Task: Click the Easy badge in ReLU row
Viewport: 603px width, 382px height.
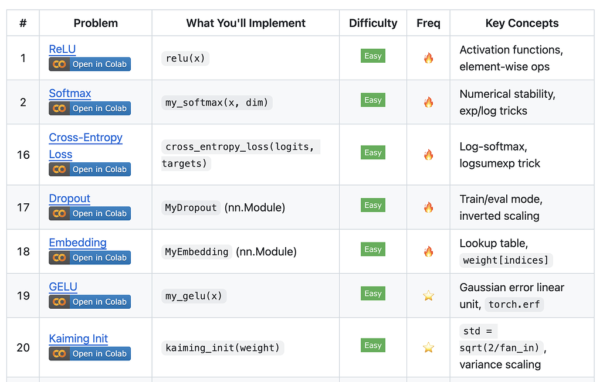Action: [x=372, y=56]
